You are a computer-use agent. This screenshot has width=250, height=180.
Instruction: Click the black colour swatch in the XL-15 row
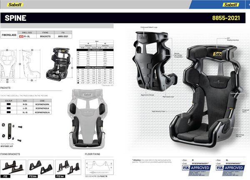[9, 112]
